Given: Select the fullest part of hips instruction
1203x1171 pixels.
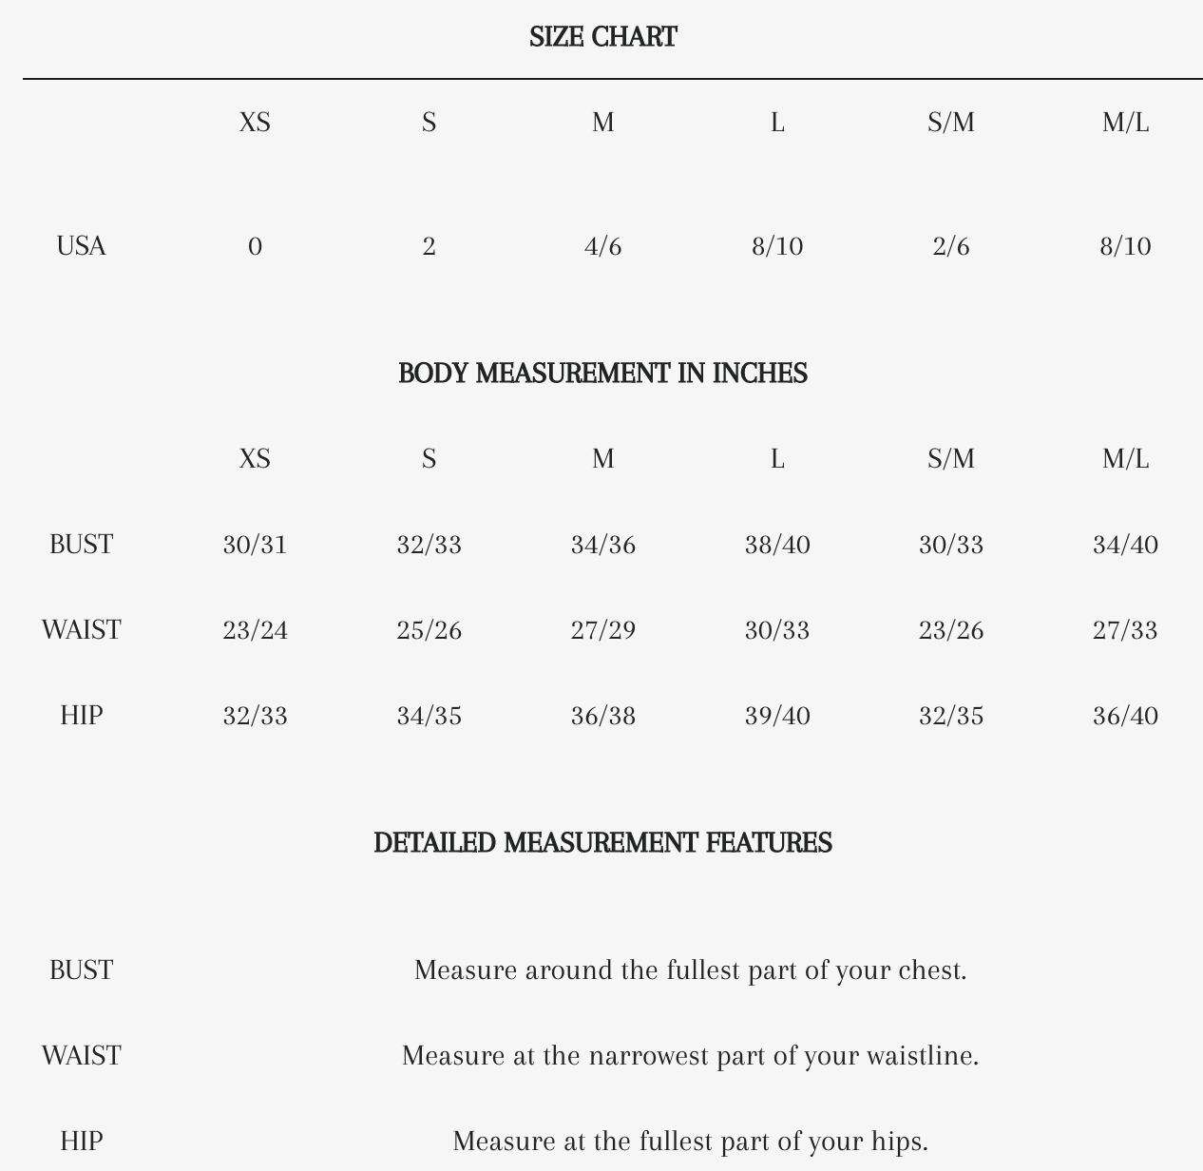Looking at the screenshot, I should coord(690,1142).
